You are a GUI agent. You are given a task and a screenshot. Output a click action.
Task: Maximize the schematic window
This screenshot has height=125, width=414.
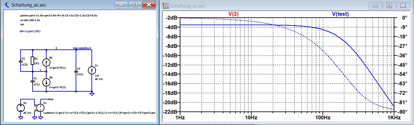(x=135, y=5)
